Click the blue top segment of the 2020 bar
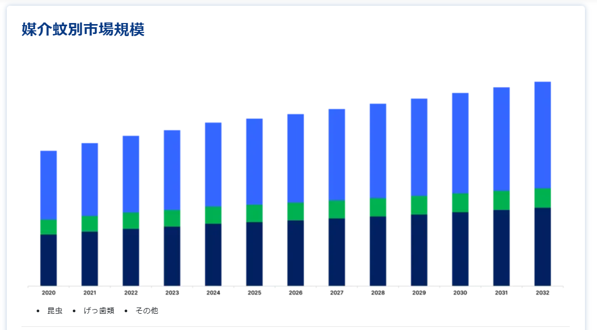This screenshot has width=597, height=330. click(x=49, y=185)
